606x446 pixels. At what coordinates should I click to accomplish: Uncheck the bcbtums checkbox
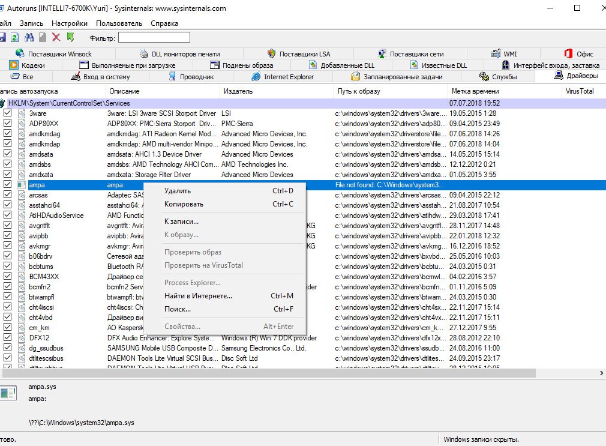tap(7, 266)
